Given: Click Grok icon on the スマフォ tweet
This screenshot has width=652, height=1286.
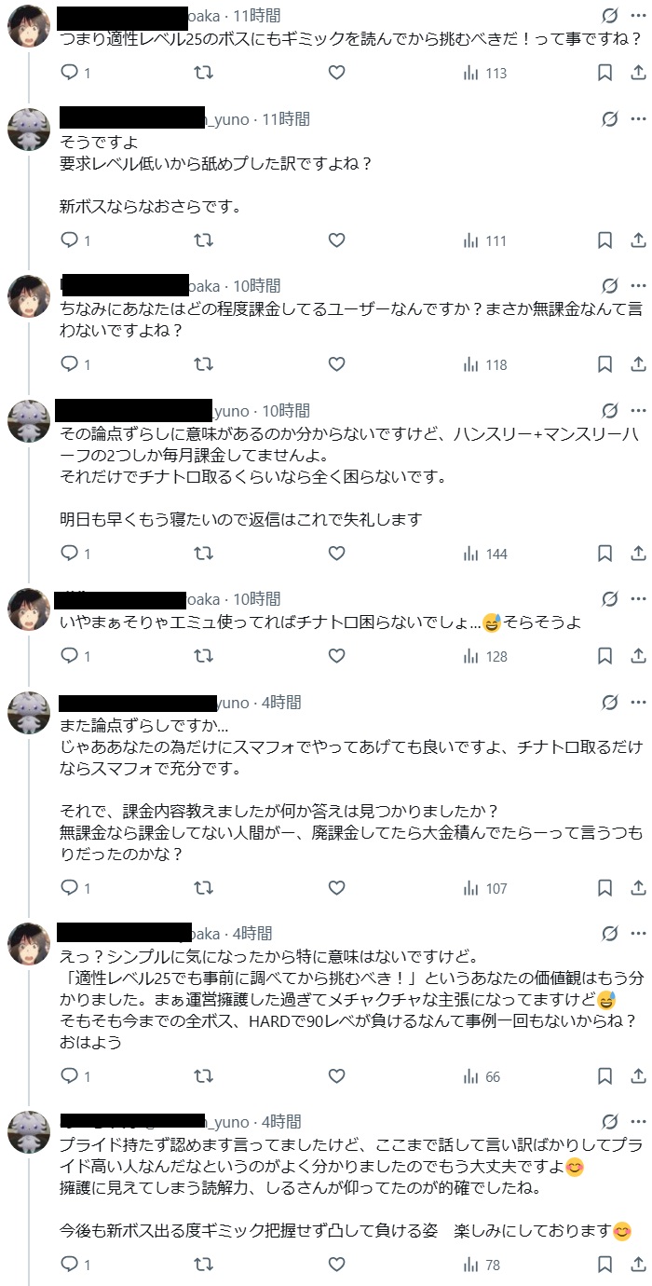Looking at the screenshot, I should [x=609, y=703].
